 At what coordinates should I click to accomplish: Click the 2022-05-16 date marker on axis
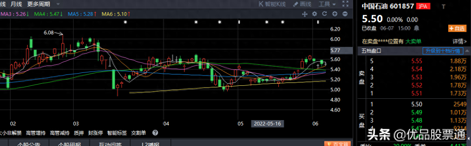click(x=267, y=124)
